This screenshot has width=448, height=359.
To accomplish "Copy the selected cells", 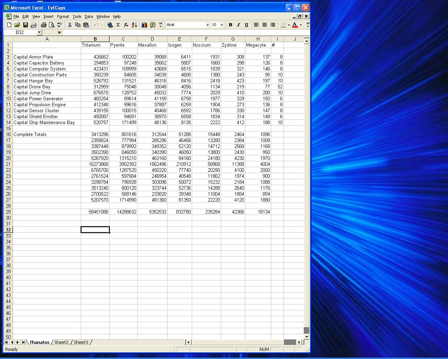I will pyautogui.click(x=78, y=25).
